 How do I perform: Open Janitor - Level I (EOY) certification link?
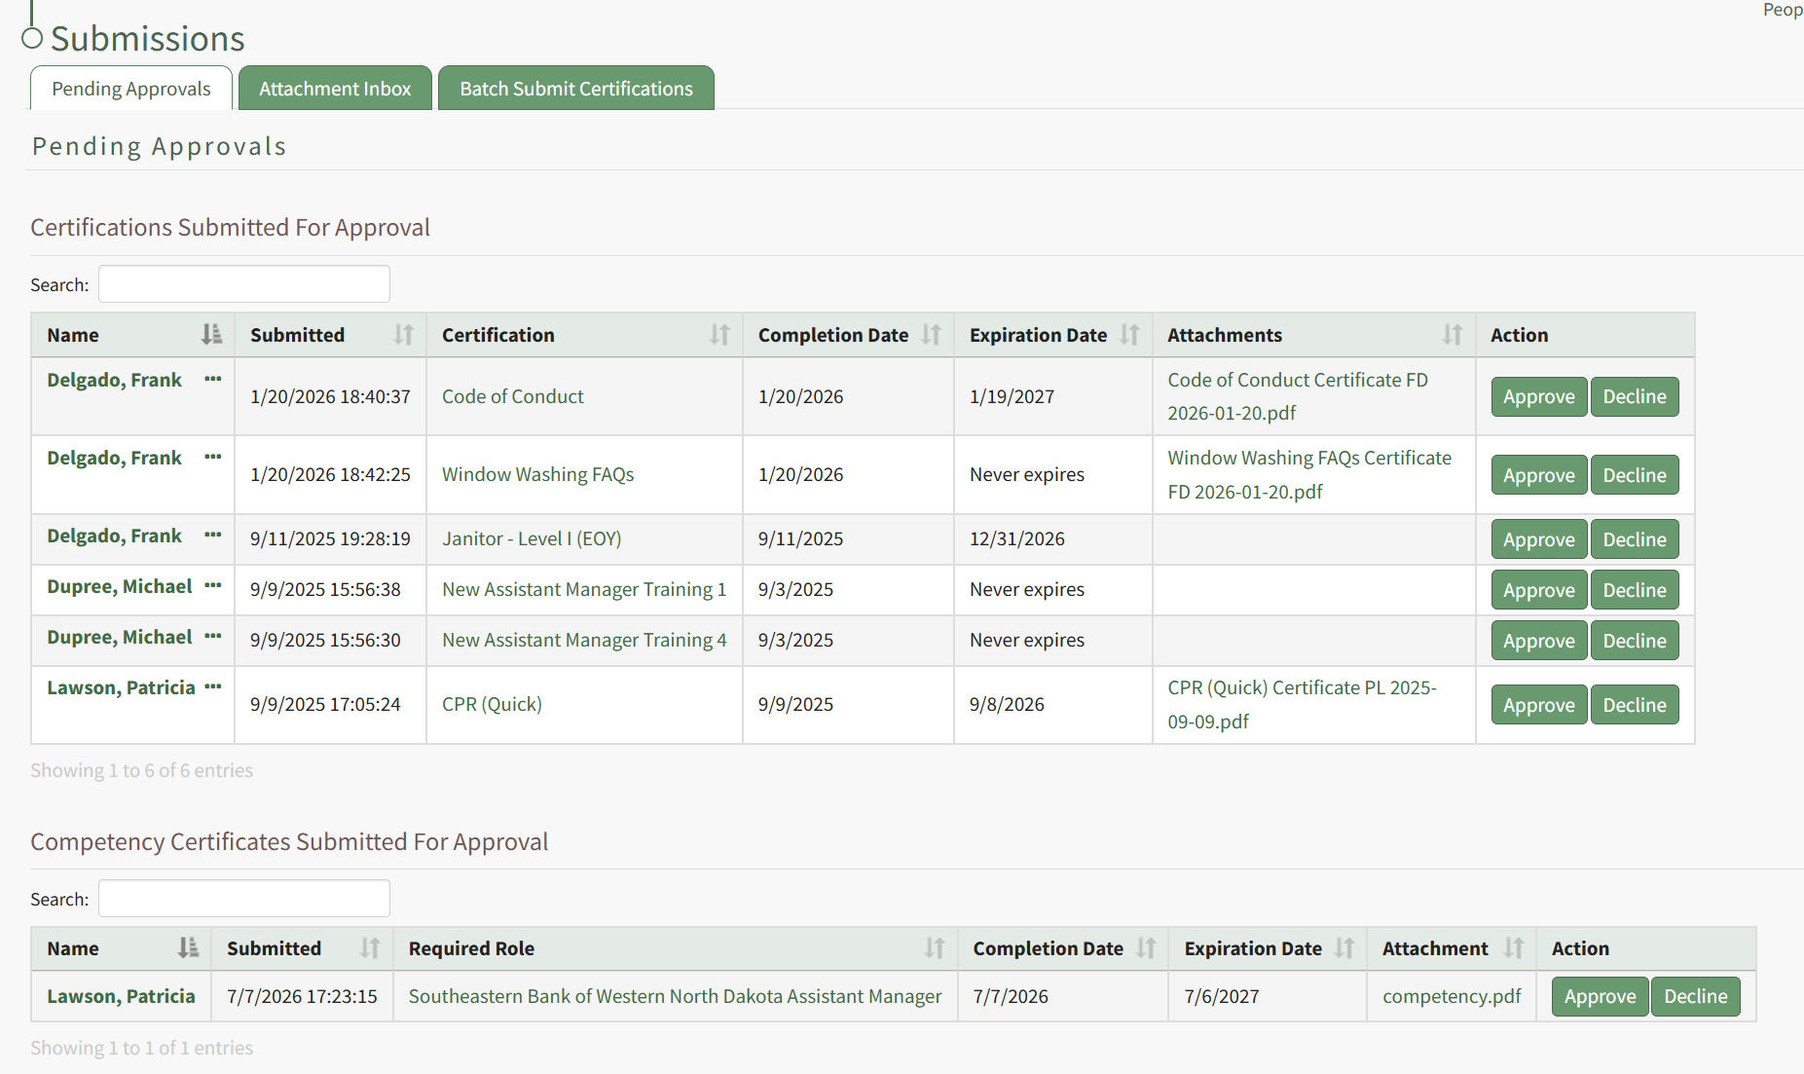click(532, 538)
